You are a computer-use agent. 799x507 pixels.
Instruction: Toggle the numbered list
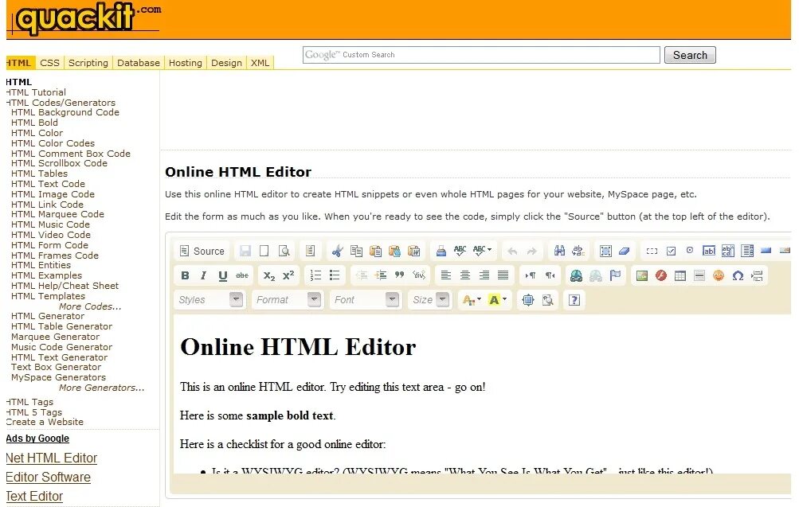click(316, 275)
